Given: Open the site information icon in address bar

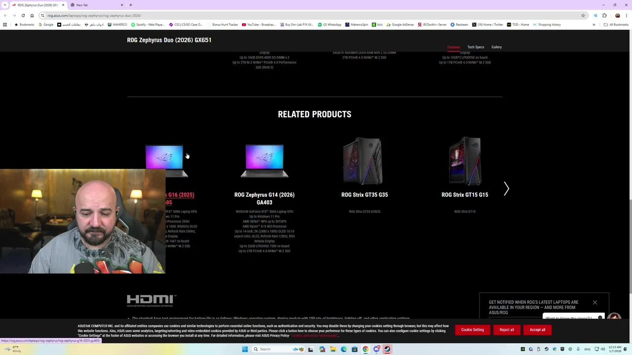Looking at the screenshot, I should coord(42,15).
